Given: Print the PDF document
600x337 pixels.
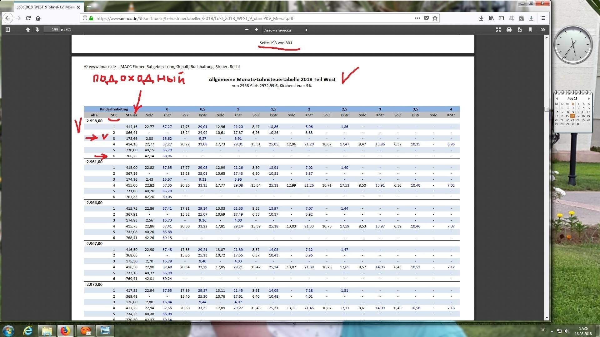Looking at the screenshot, I should tap(509, 30).
